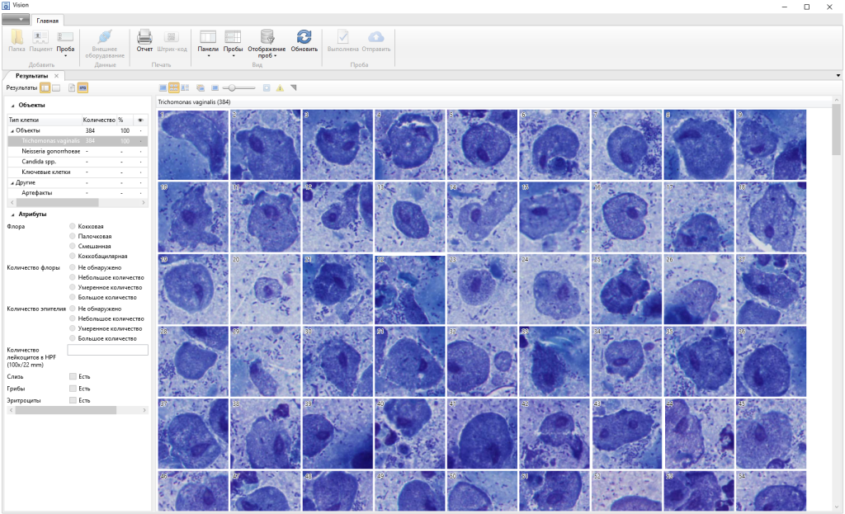Click the Штрих-код barcode icon
845x514 pixels.
tap(172, 37)
